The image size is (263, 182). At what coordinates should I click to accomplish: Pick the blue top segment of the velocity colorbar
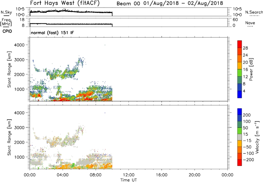pos(240,112)
